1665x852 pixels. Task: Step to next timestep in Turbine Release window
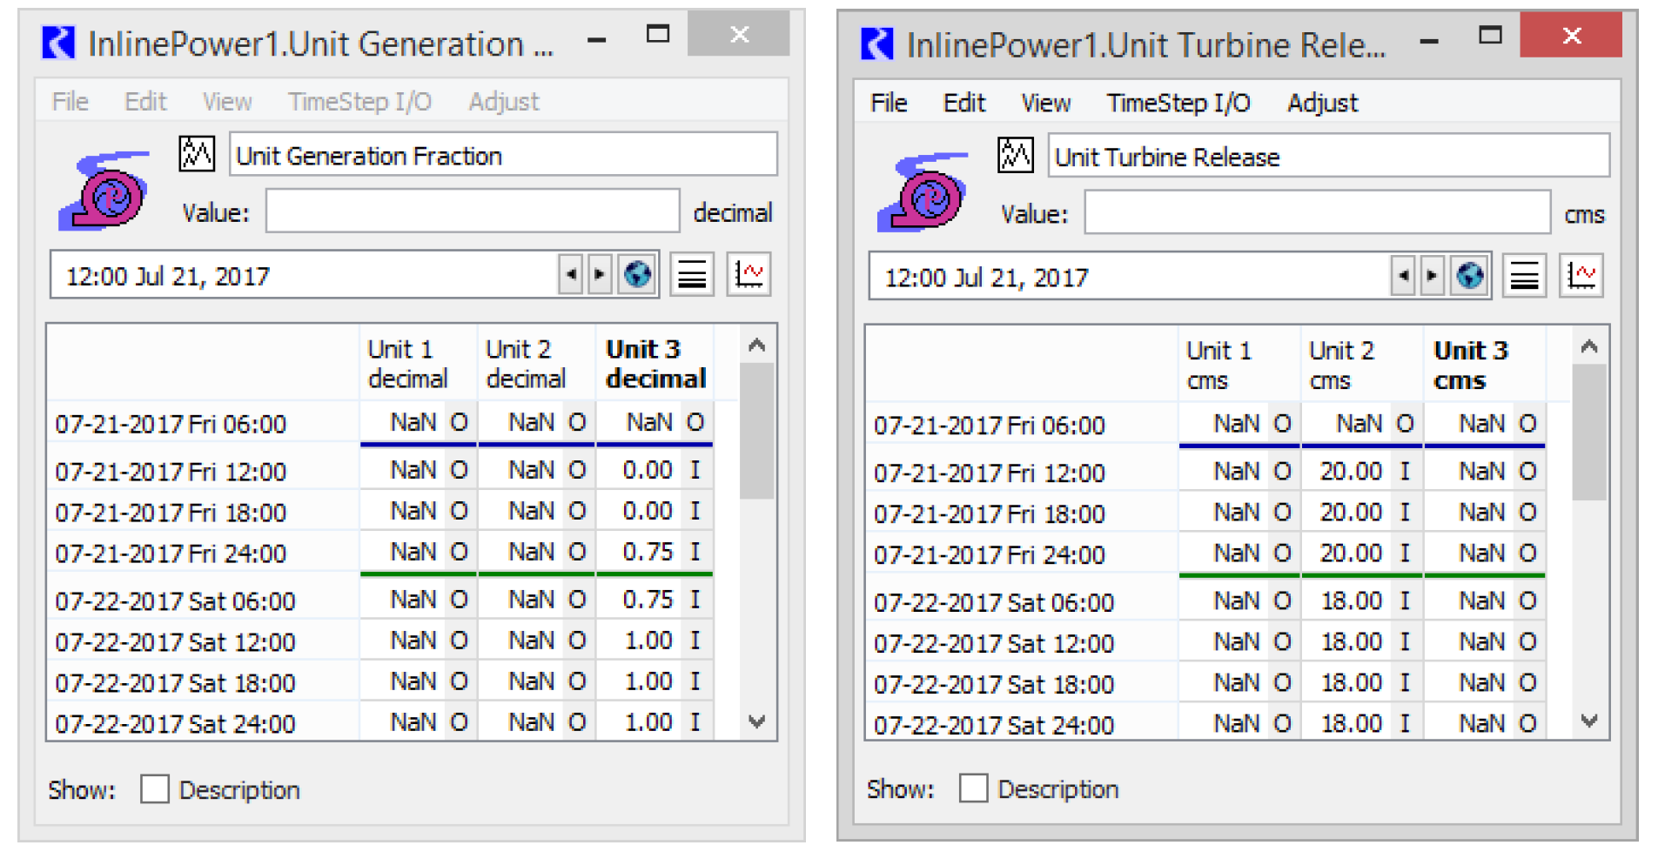click(x=1432, y=277)
